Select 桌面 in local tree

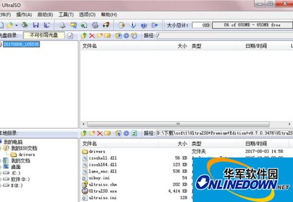(16, 167)
